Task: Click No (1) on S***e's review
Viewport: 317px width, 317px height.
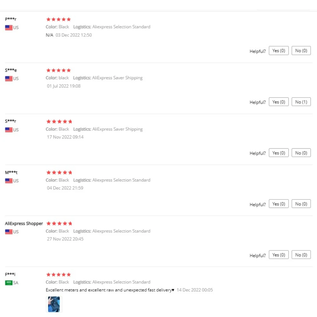Action: 301,102
